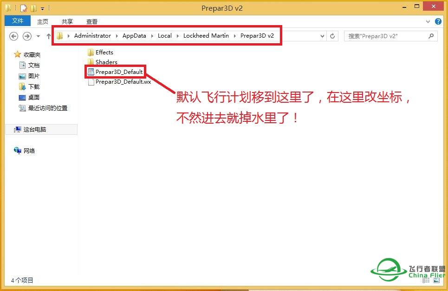This screenshot has width=448, height=291.
Task: Open 桌面 in the navigation pane
Action: point(34,97)
